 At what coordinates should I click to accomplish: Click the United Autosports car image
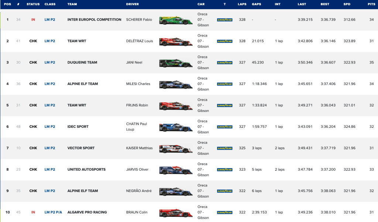176,170
